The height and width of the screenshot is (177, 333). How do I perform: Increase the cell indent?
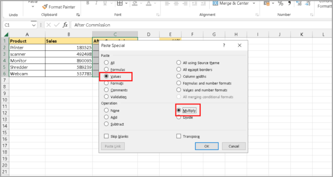tap(203, 3)
